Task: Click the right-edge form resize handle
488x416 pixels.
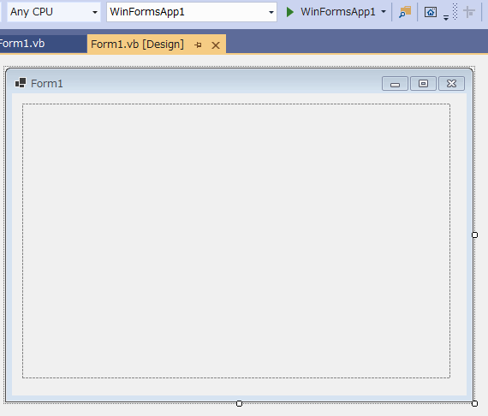Action: point(474,235)
